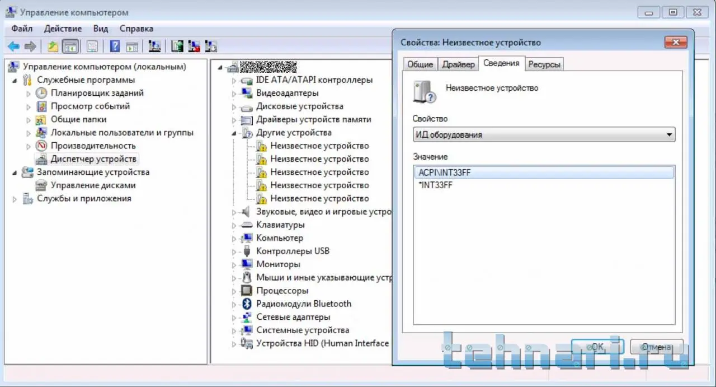The image size is (716, 387).
Task: Click the uninstall device icon with red X
Action: pos(194,46)
